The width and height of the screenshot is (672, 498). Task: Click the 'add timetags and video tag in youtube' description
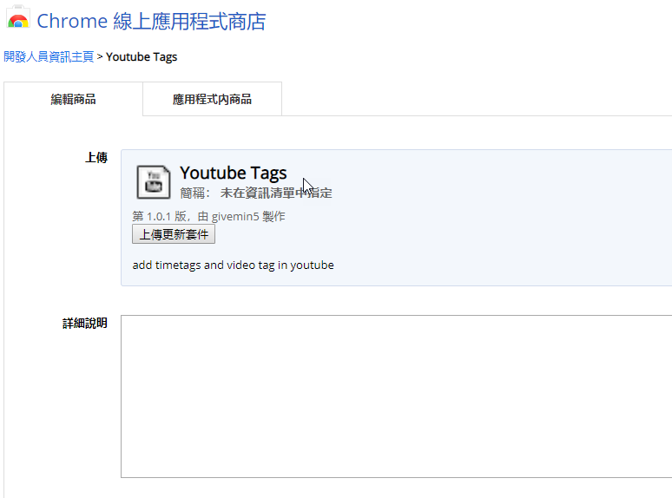(x=234, y=265)
